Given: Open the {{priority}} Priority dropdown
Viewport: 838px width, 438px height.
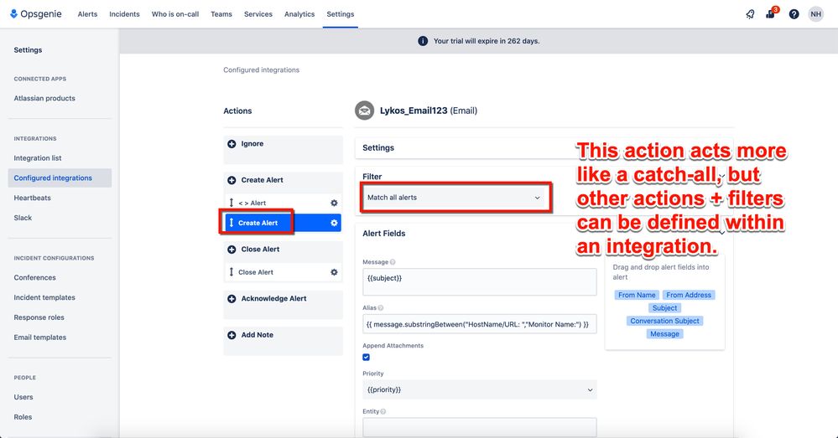Looking at the screenshot, I should pyautogui.click(x=479, y=389).
